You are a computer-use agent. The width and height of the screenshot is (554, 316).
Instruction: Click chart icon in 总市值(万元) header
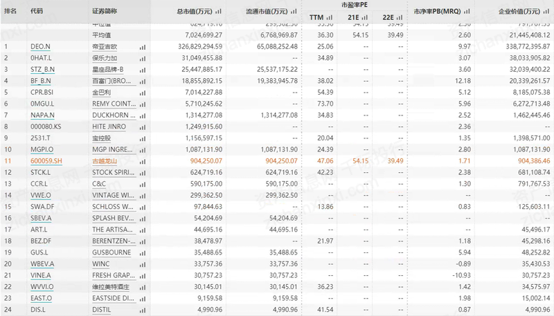click(x=218, y=12)
